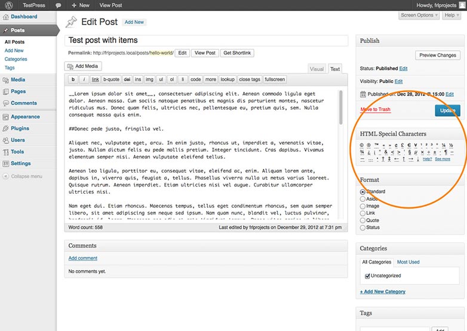Collapse the admin sidebar menu
Viewport: 467px width, 331px height.
click(23, 176)
